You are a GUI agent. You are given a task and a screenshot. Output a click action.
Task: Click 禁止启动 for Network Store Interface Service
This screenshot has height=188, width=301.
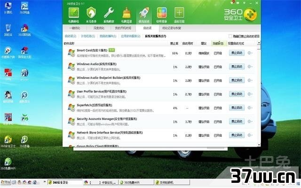(237, 135)
